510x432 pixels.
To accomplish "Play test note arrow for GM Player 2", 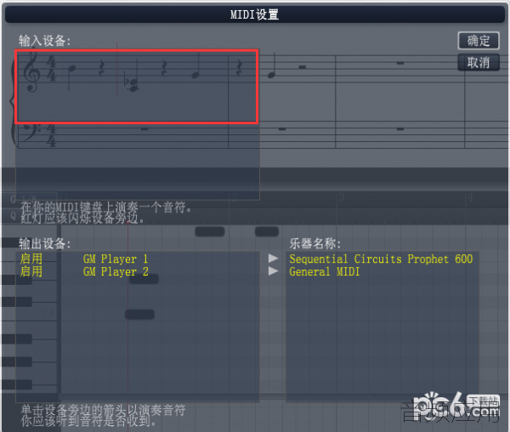I will 273,270.
